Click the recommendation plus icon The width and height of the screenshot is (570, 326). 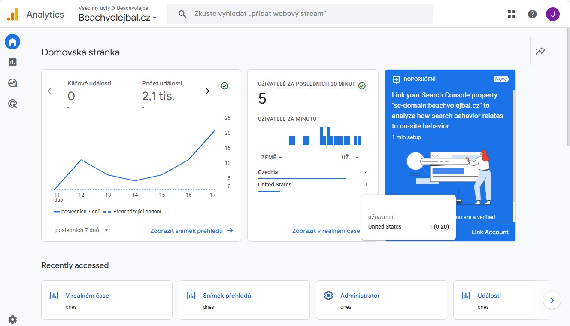tap(396, 79)
